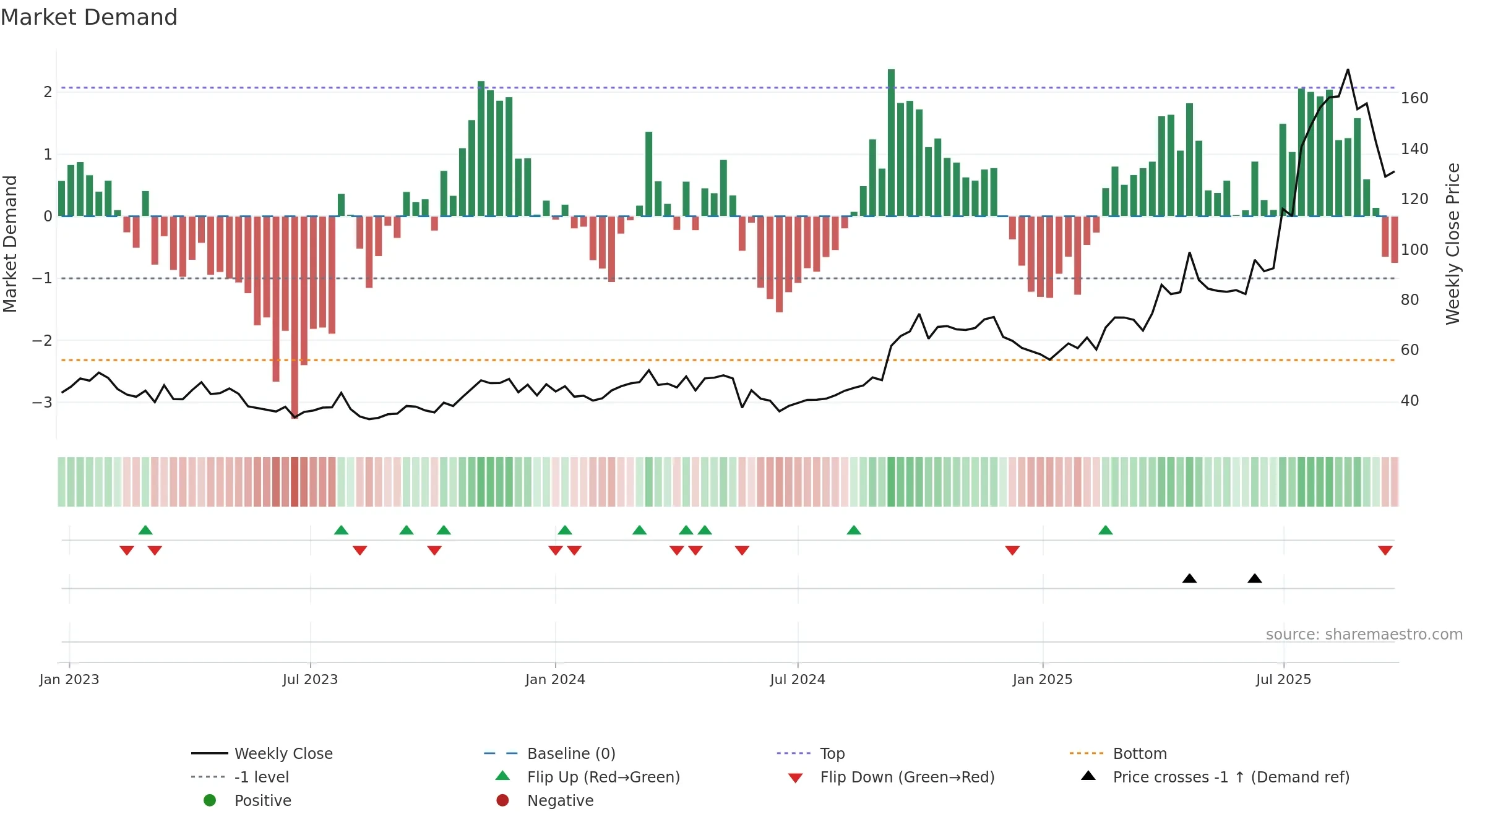Click the peak of the black Weekly Close line

tap(1348, 70)
